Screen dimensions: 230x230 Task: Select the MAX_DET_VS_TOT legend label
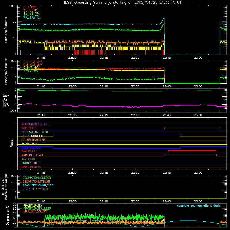pyautogui.click(x=36, y=211)
